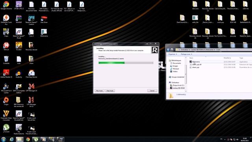Open the jeux psp desktop folder
Screen dimensions: 252x142
tap(233, 33)
